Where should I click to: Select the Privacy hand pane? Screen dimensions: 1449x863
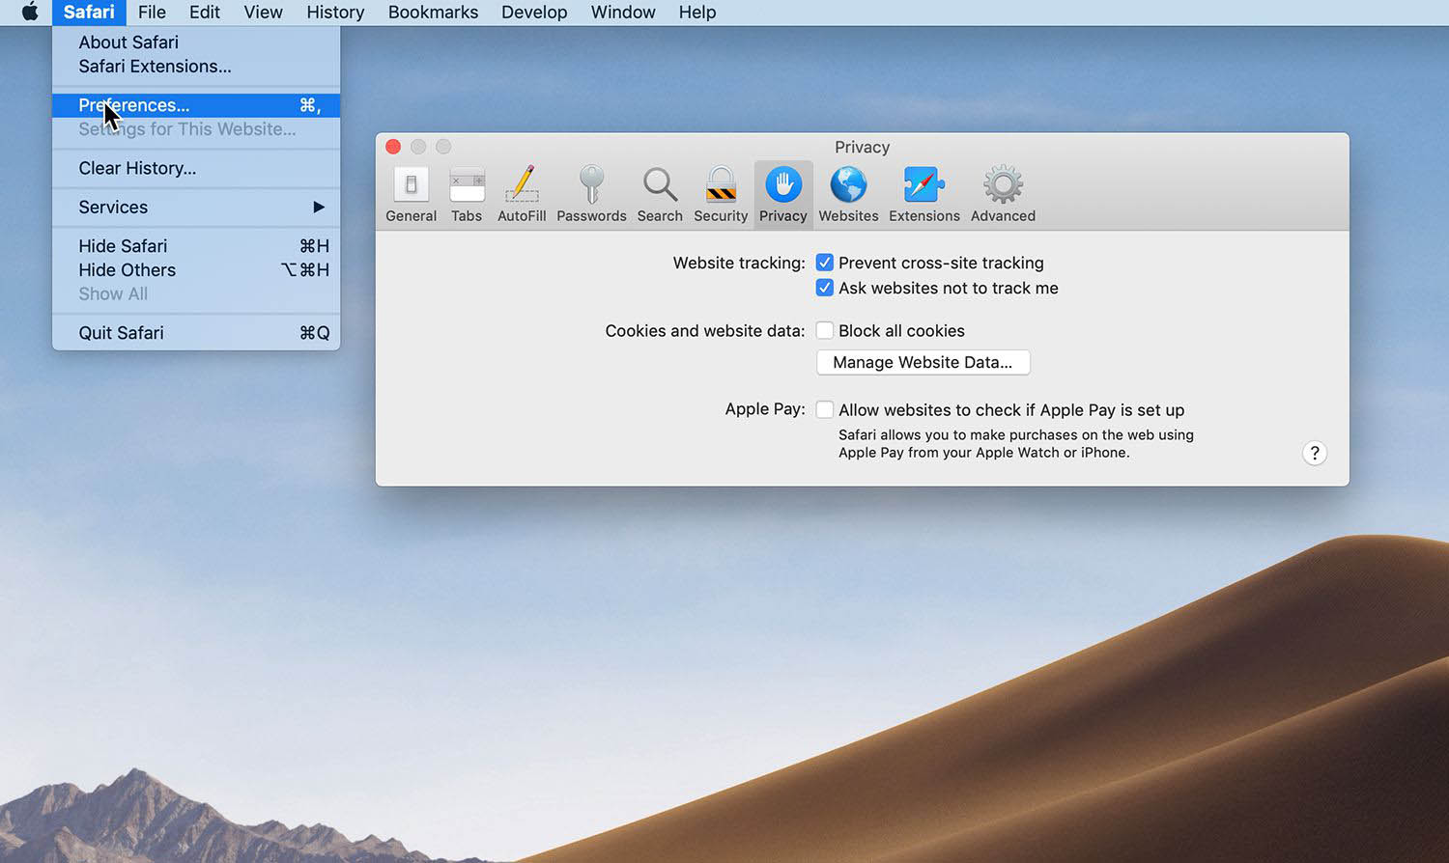tap(783, 194)
